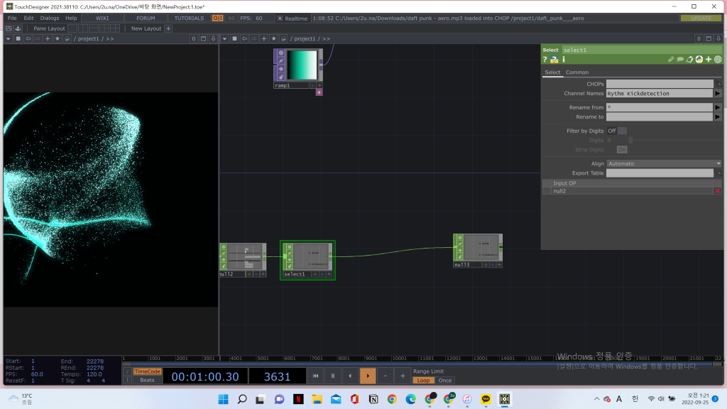The width and height of the screenshot is (727, 409).
Task: Jump to timeline start with rewind button
Action: coord(315,376)
